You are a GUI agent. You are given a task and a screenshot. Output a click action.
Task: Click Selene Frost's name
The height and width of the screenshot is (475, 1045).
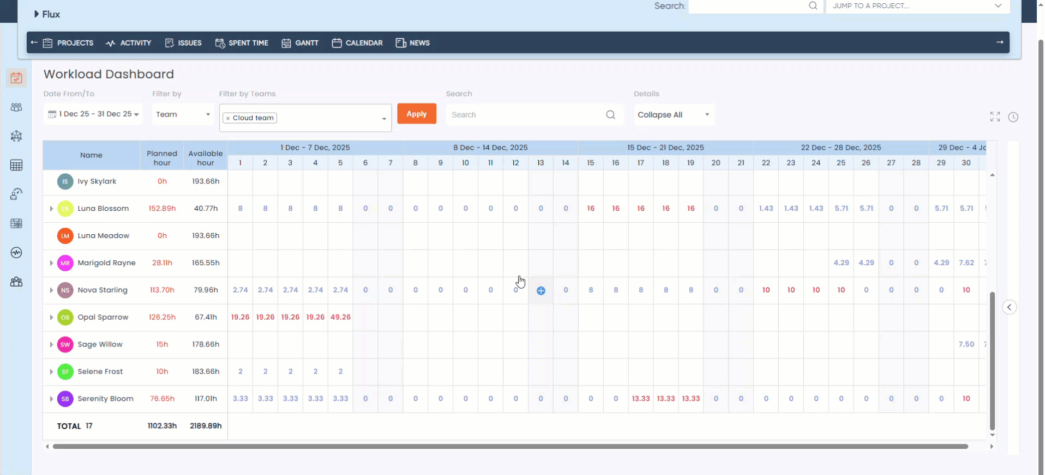point(100,372)
